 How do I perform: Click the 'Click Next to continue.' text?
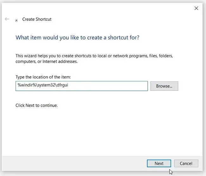pos(36,105)
